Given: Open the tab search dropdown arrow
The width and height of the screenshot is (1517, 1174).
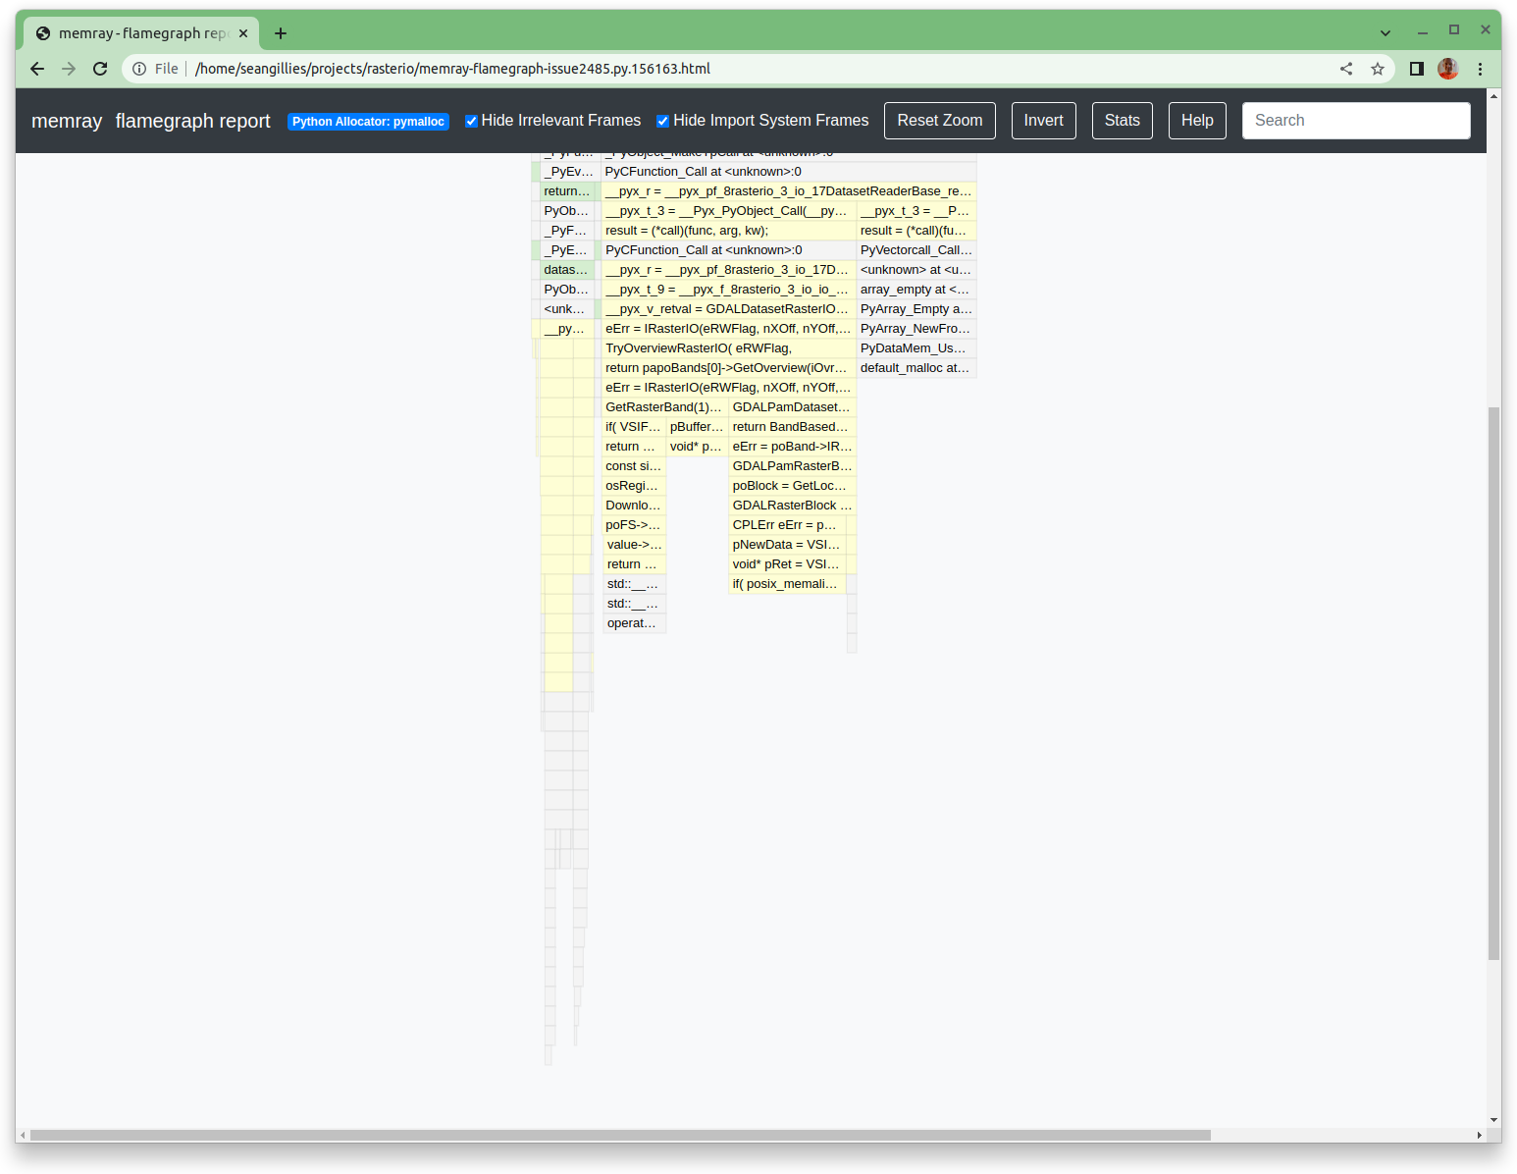Looking at the screenshot, I should tap(1385, 32).
